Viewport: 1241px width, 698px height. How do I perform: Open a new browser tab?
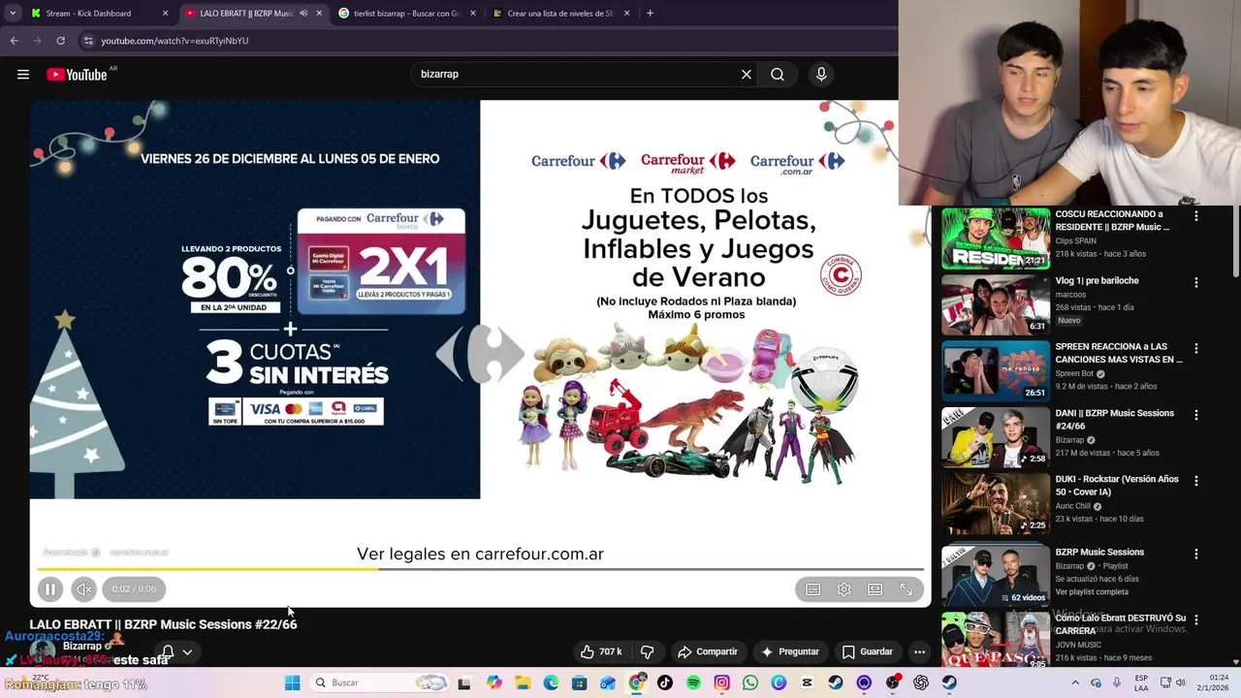(x=650, y=14)
